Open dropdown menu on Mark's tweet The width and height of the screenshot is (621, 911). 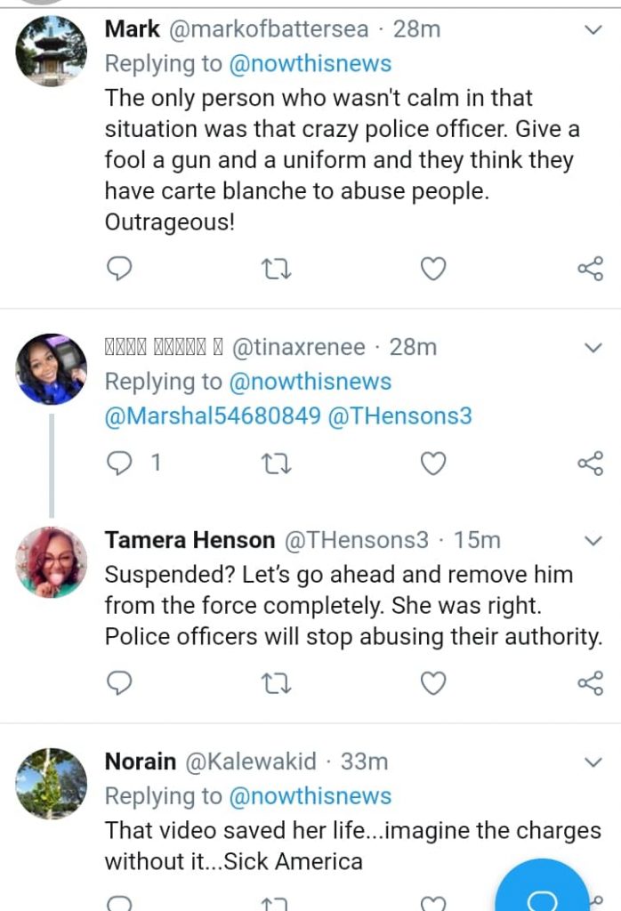tap(593, 31)
